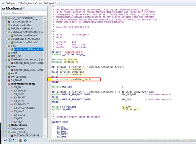The image size is (196, 144).
Task: Select SX_TIMEOUT enum member
Action: click(21, 104)
